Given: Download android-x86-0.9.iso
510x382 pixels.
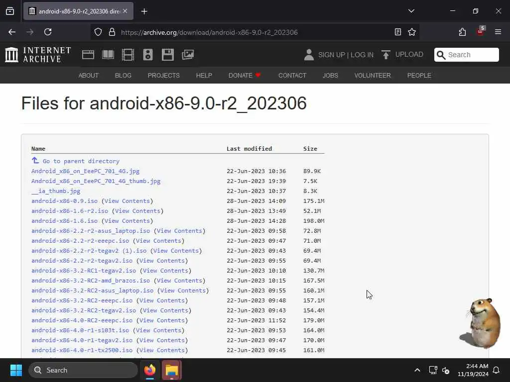Looking at the screenshot, I should pyautogui.click(x=64, y=201).
